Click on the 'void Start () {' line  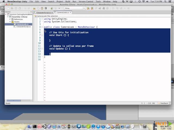[59, 35]
